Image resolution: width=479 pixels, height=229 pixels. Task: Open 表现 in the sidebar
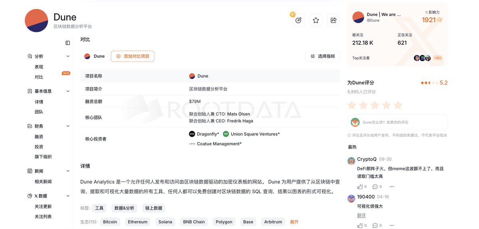[x=39, y=67]
